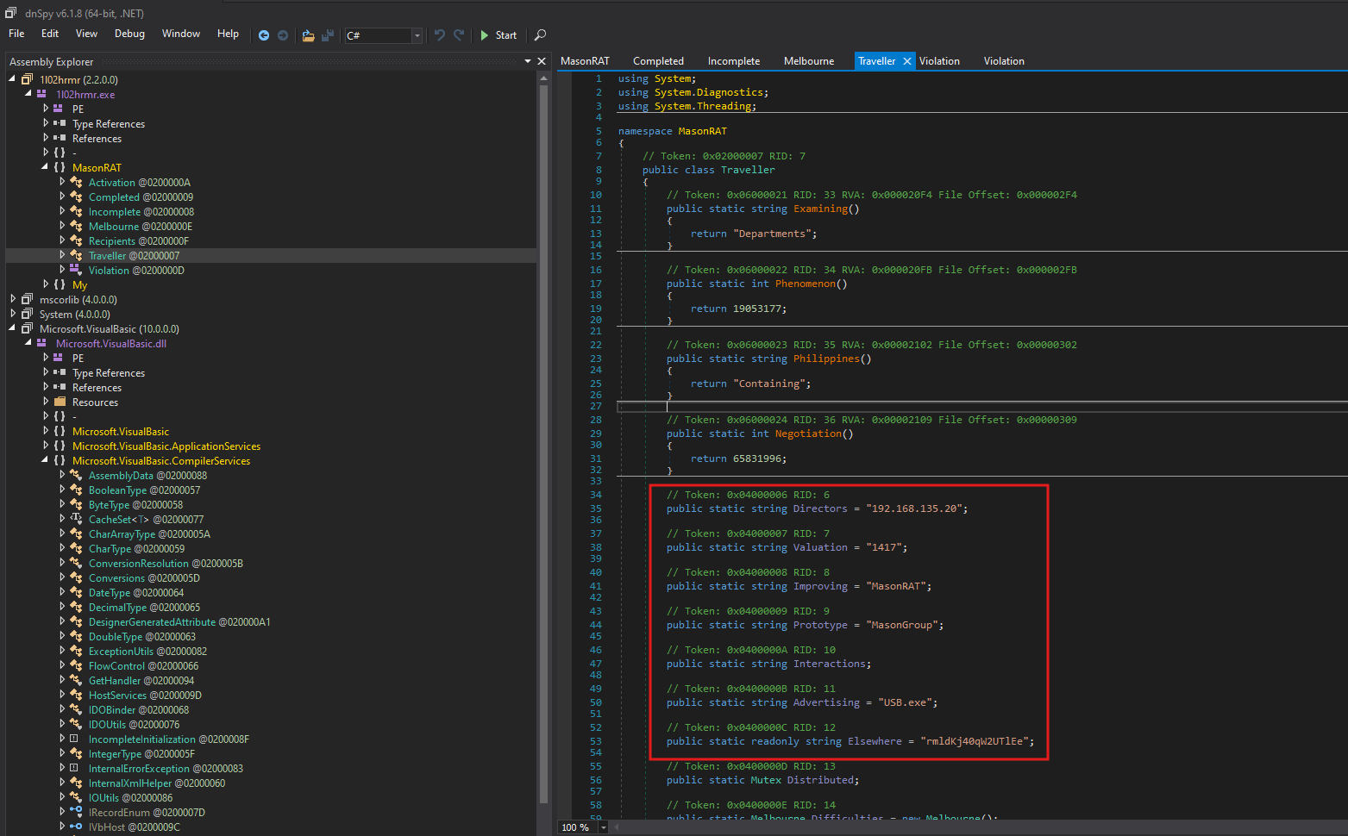Close the Traveller tab
Screen dimensions: 1348x836
(x=907, y=61)
